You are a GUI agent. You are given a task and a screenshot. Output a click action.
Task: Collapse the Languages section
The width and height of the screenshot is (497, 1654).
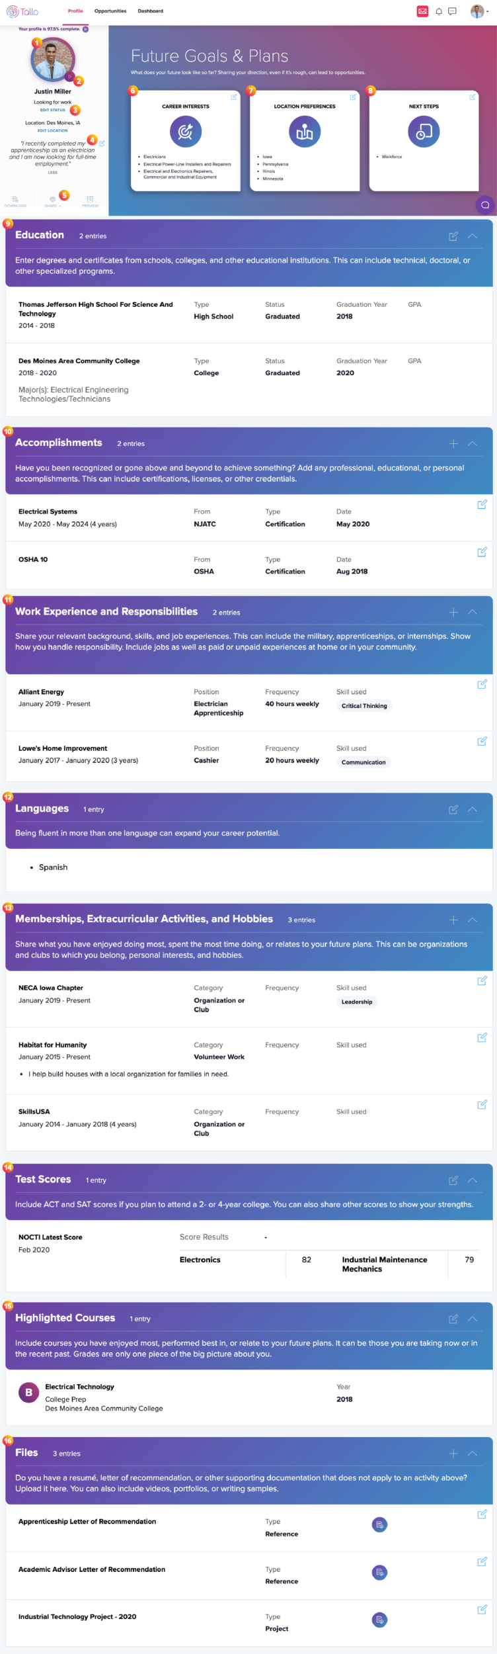(473, 809)
